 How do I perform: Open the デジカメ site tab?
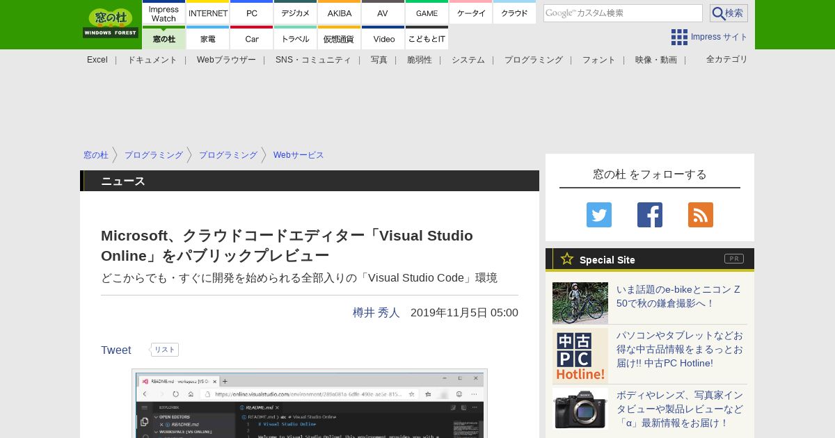pyautogui.click(x=296, y=13)
